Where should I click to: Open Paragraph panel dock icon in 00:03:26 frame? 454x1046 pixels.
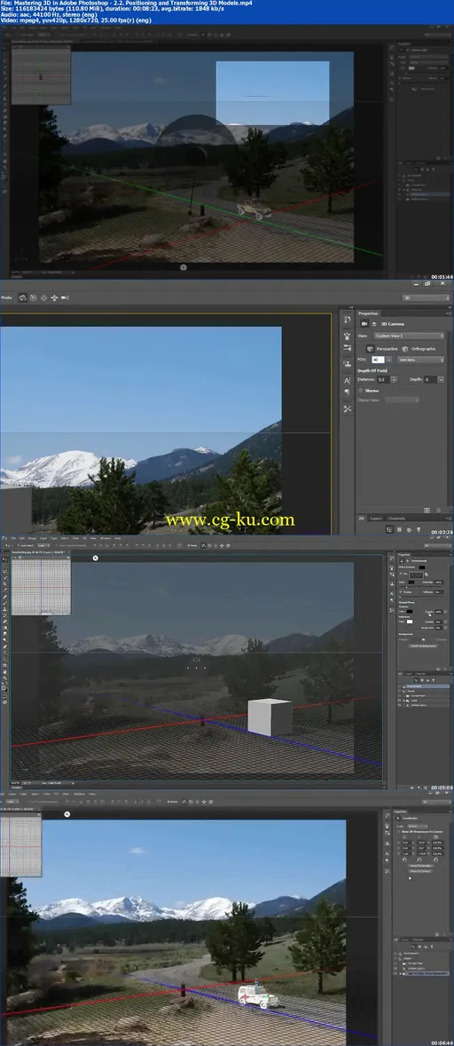click(347, 392)
